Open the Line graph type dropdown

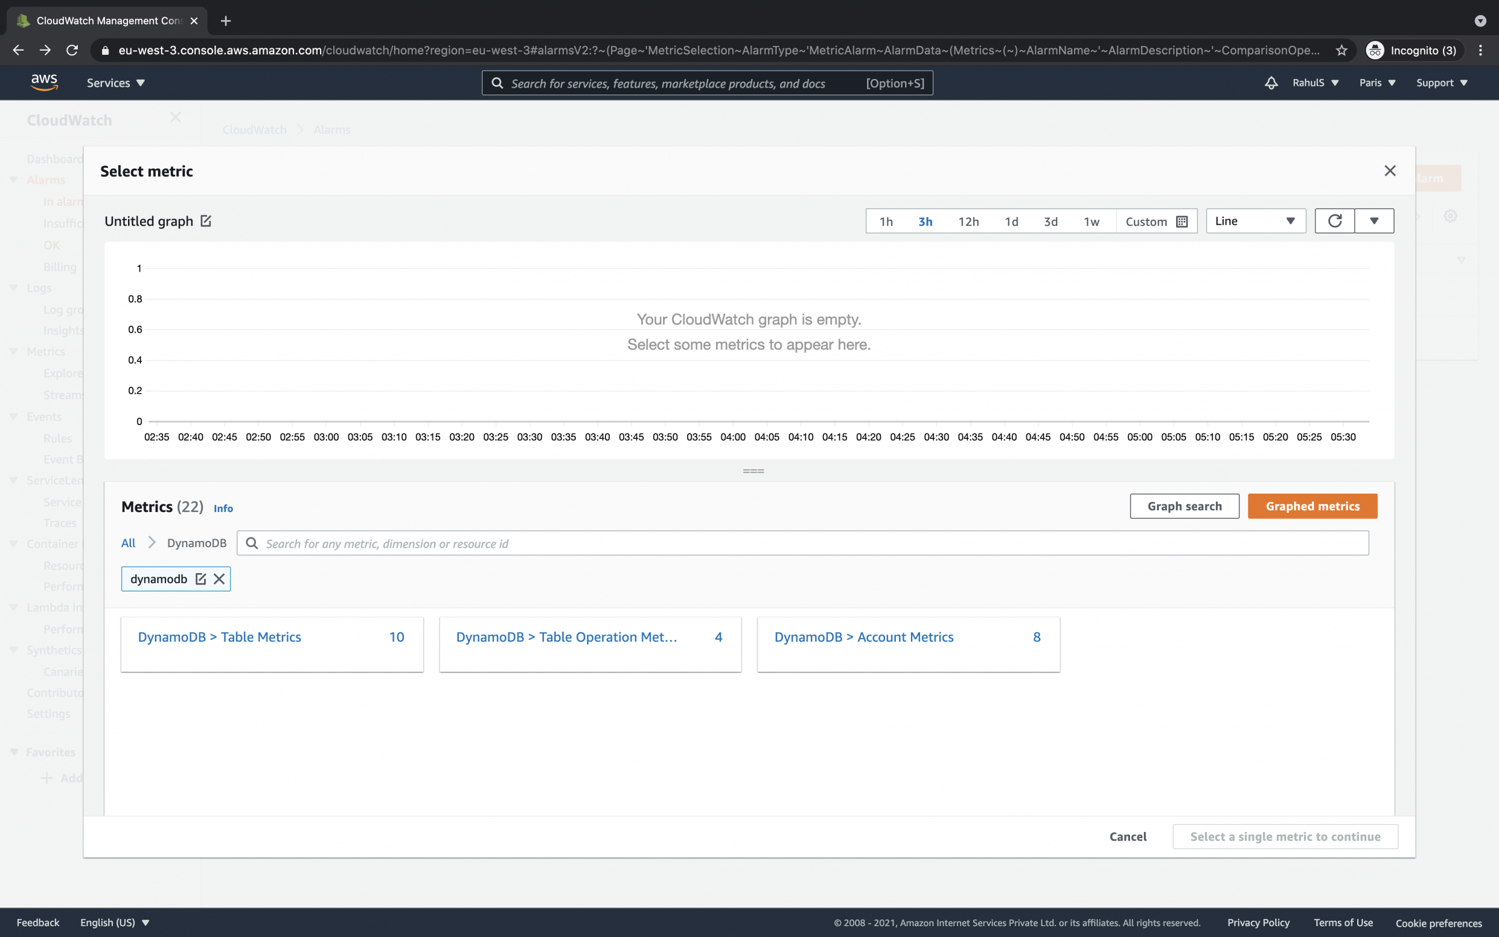point(1256,221)
